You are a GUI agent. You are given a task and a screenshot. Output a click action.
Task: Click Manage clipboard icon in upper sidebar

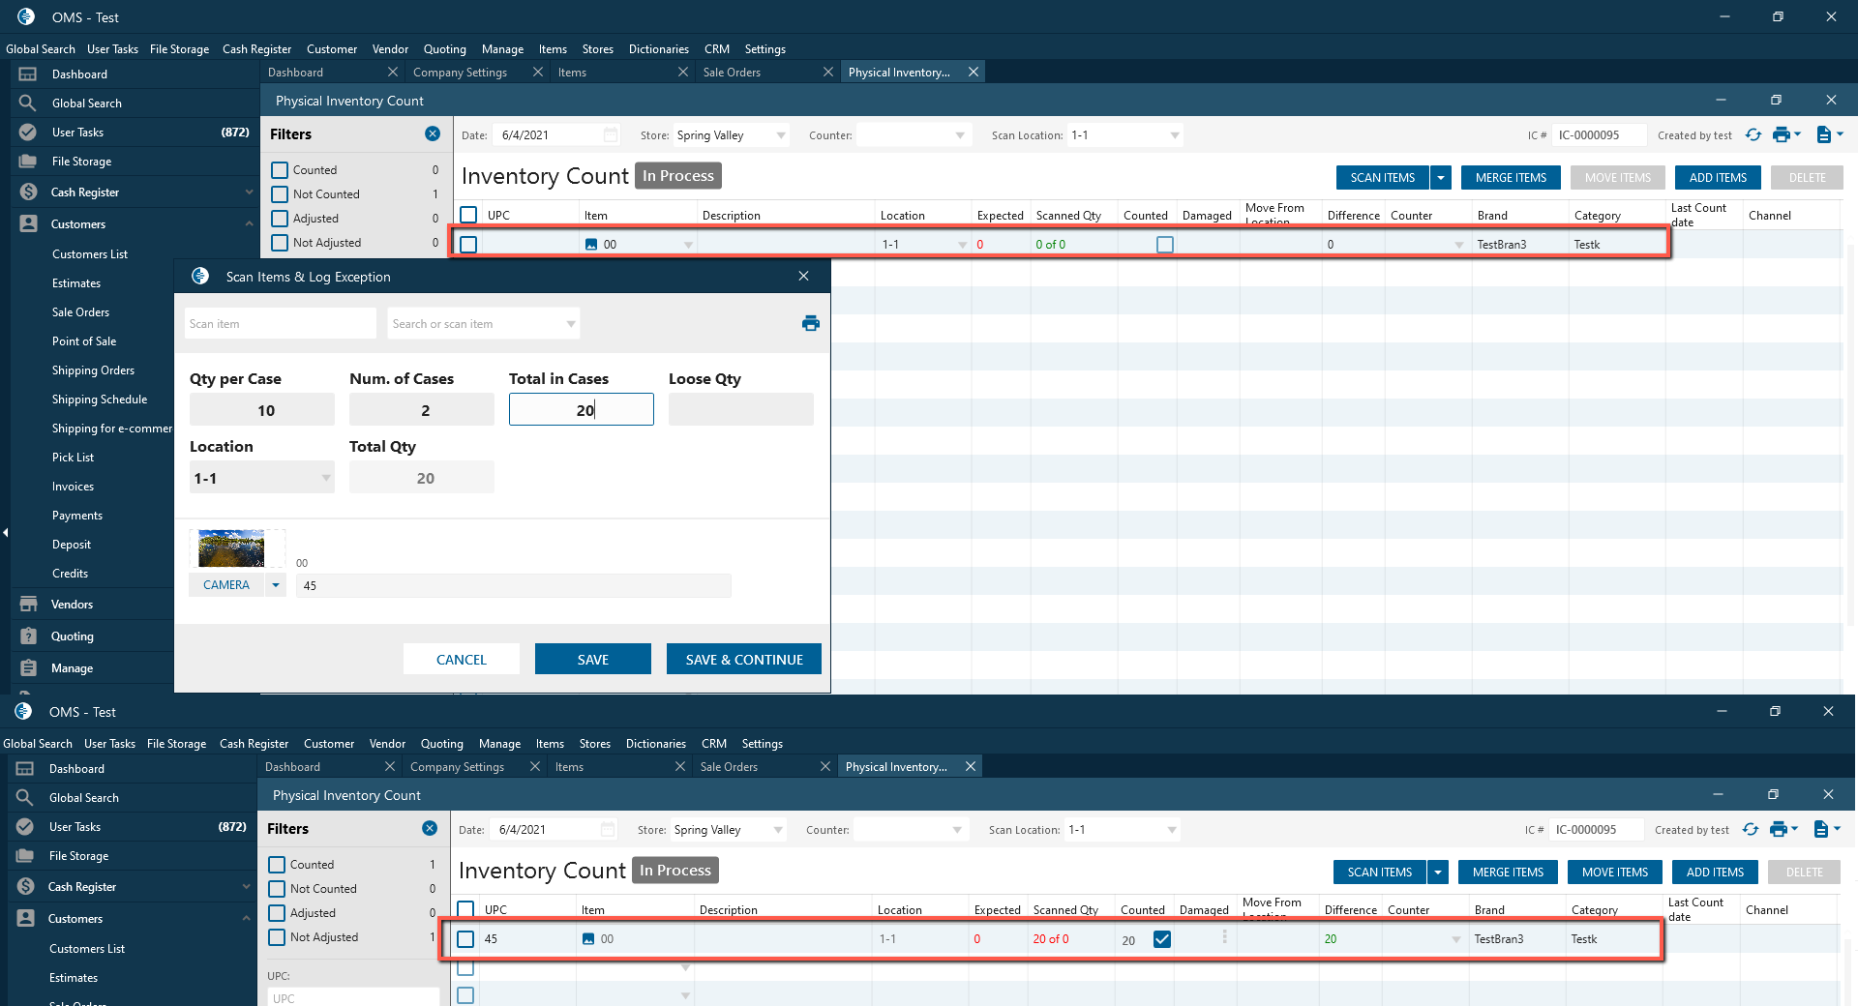coord(27,668)
